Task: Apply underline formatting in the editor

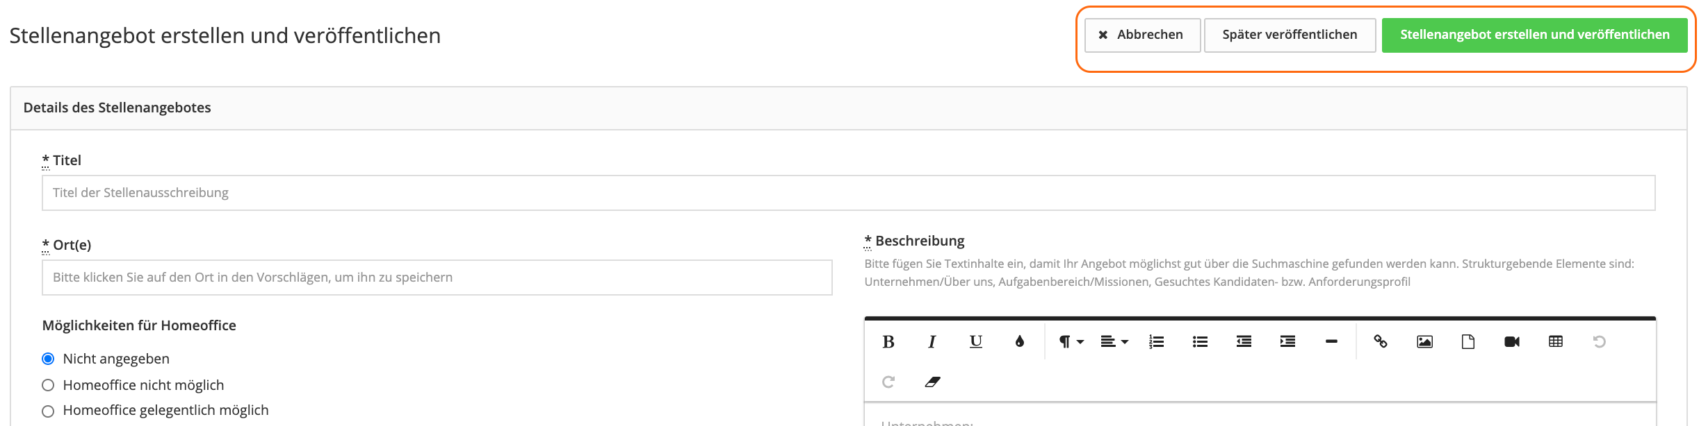Action: click(x=975, y=341)
